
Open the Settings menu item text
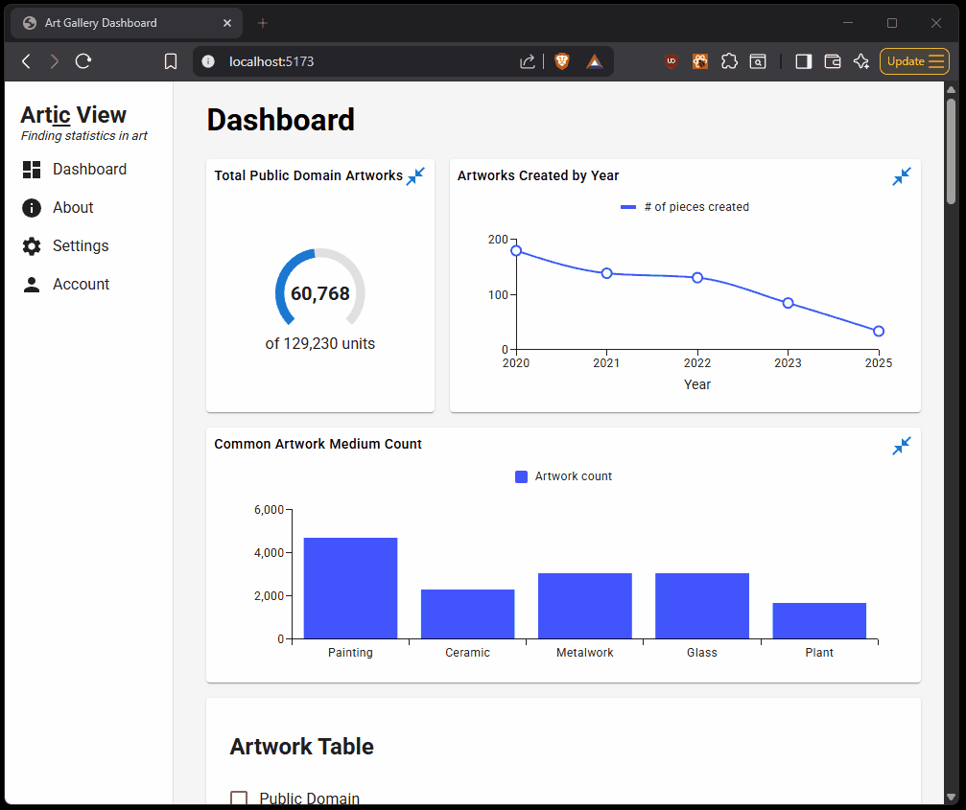pyautogui.click(x=81, y=246)
